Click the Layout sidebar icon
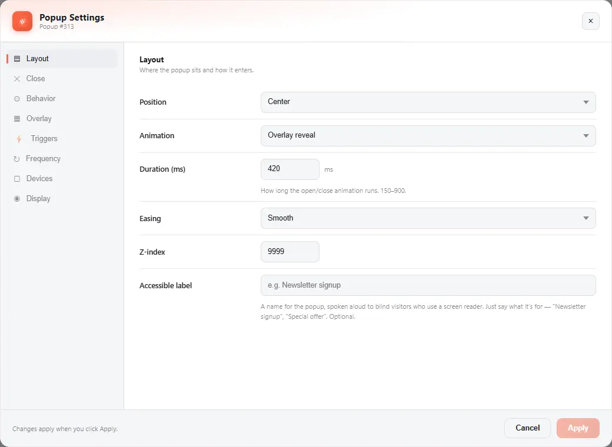The width and height of the screenshot is (612, 447). [x=17, y=59]
